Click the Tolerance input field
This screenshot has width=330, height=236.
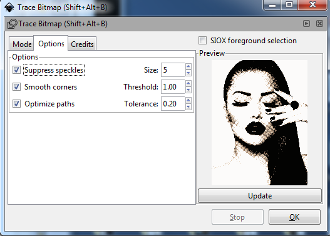tap(173, 104)
